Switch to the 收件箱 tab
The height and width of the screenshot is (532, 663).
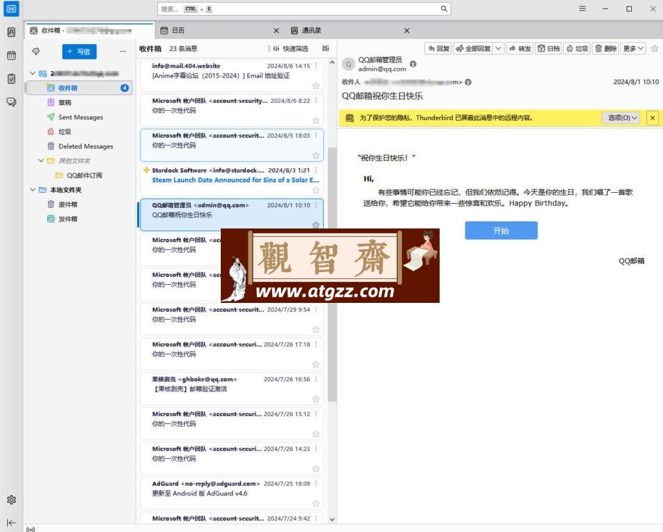tap(89, 30)
